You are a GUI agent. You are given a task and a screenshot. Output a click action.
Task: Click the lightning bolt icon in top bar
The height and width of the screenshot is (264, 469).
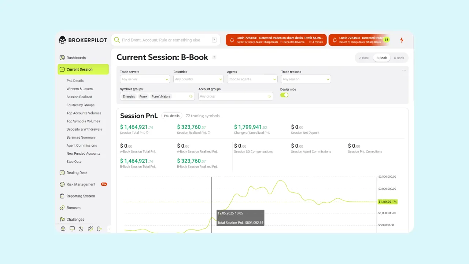point(402,40)
